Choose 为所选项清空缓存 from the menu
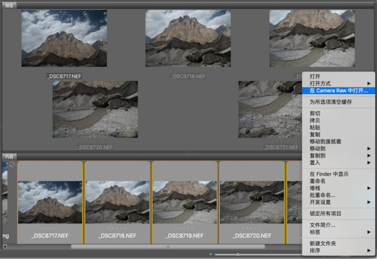This screenshot has width=377, height=259. [338, 102]
